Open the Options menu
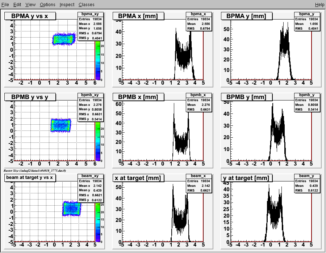The image size is (326, 253). coord(47,5)
